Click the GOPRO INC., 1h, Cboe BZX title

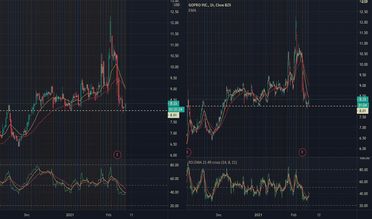(x=210, y=5)
